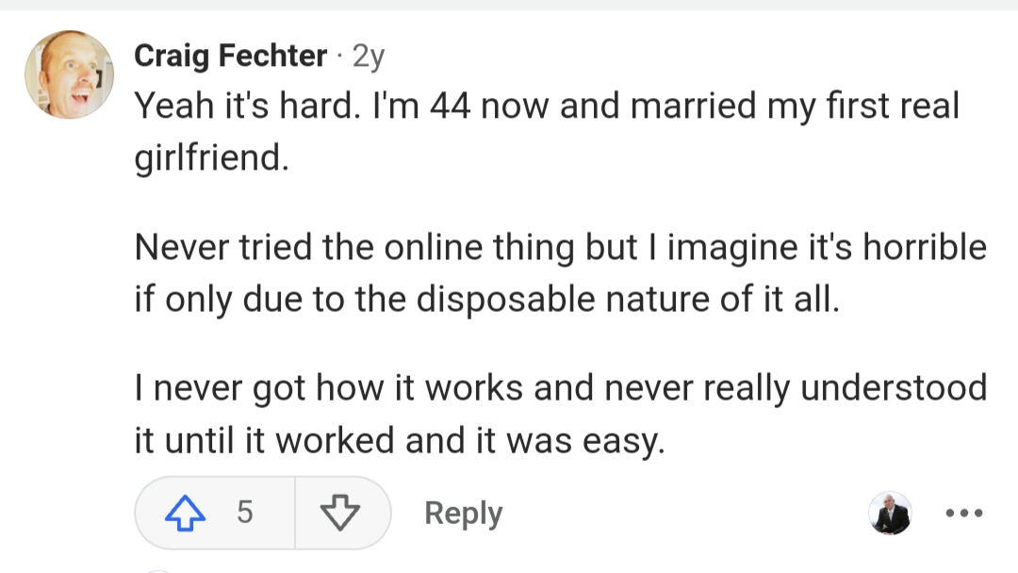This screenshot has height=573, width=1018.
Task: Upvote Craig Fechter's comment
Action: (186, 513)
